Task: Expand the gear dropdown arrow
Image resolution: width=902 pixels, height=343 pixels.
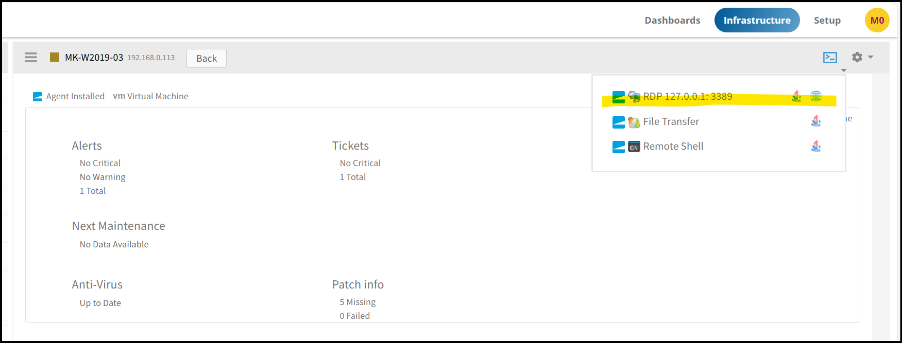Action: [x=871, y=57]
